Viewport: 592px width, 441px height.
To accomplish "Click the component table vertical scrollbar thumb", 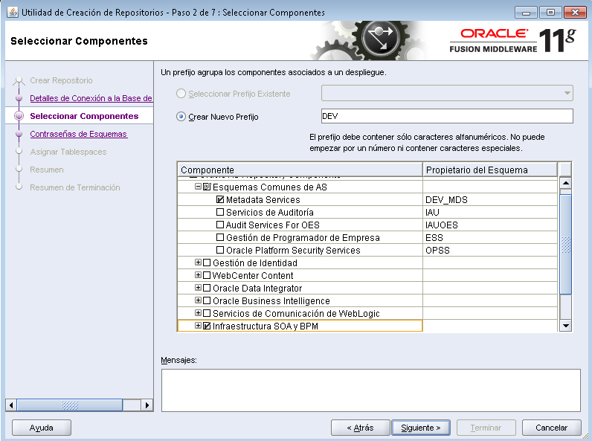I will (x=565, y=243).
